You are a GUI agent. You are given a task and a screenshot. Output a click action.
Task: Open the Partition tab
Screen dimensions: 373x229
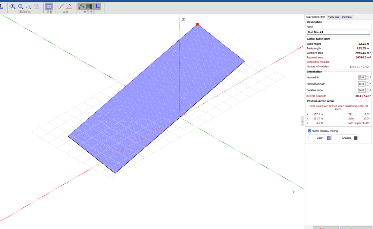click(347, 17)
